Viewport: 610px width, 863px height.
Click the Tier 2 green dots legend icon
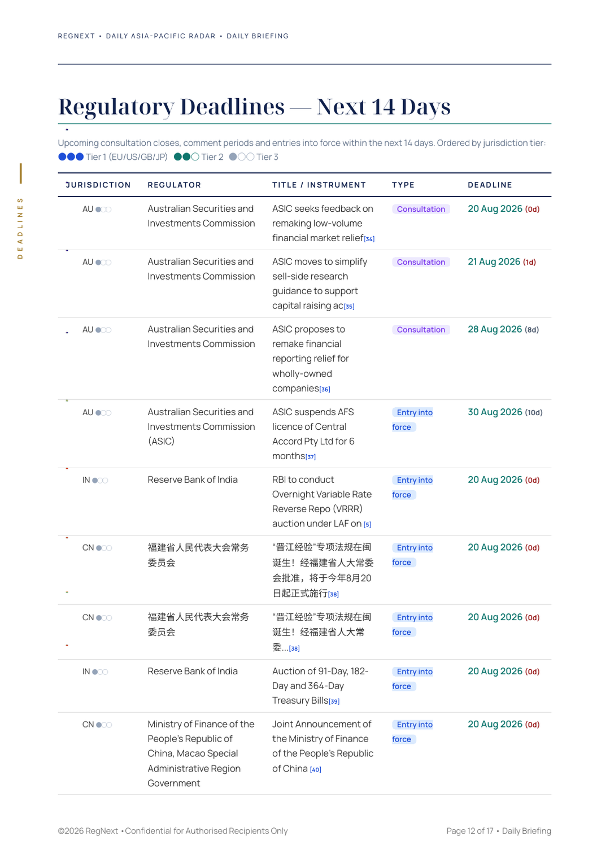186,157
